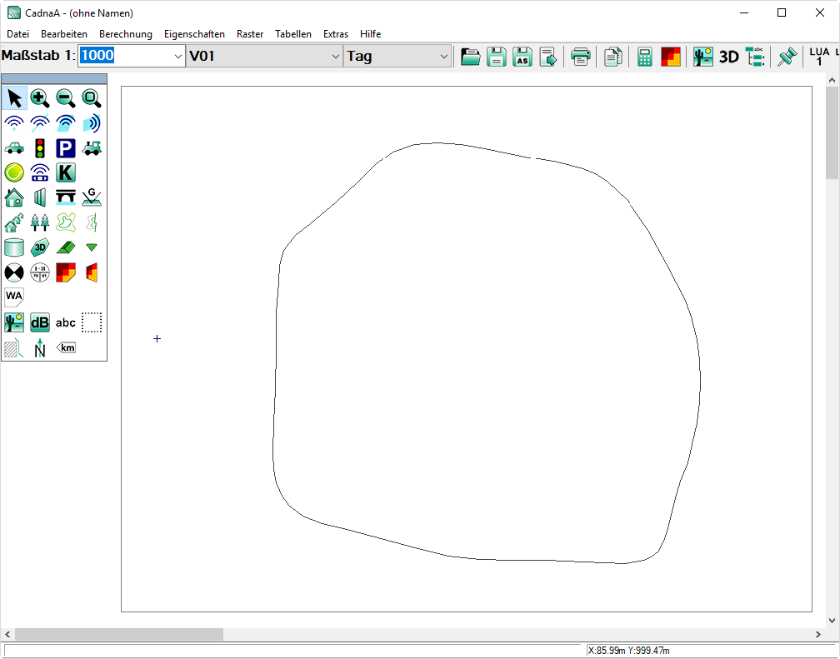Select the abc text box tool
The image size is (840, 659).
click(x=66, y=322)
